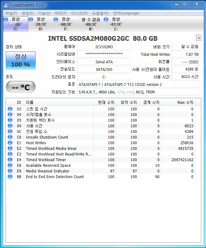This screenshot has height=248, width=206.
Task: Select the F: drive tab
Action: 66,24
